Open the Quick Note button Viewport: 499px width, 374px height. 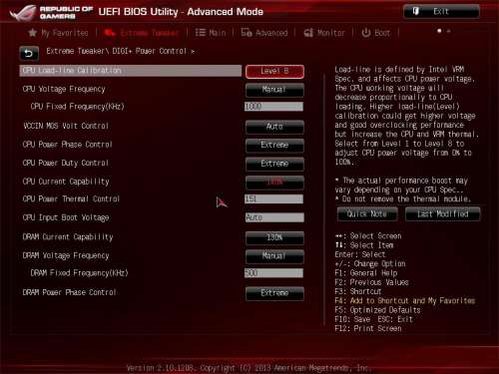pyautogui.click(x=367, y=213)
